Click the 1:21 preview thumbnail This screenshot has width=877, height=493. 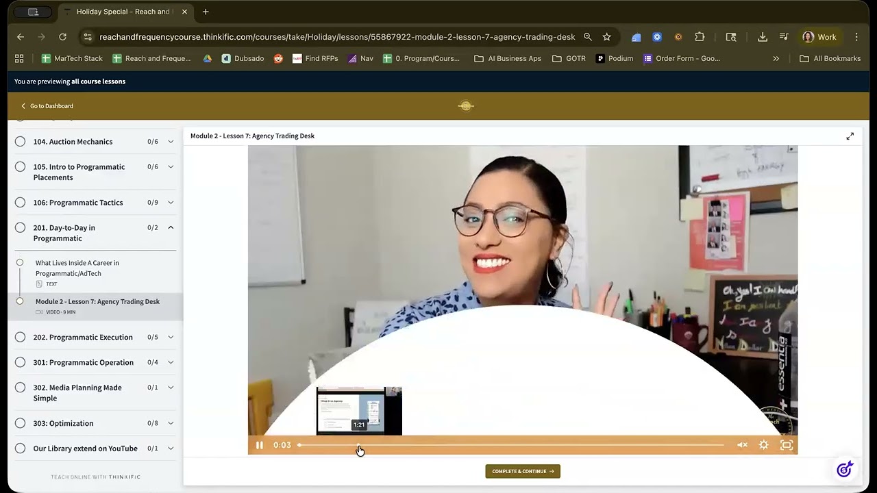pyautogui.click(x=359, y=411)
